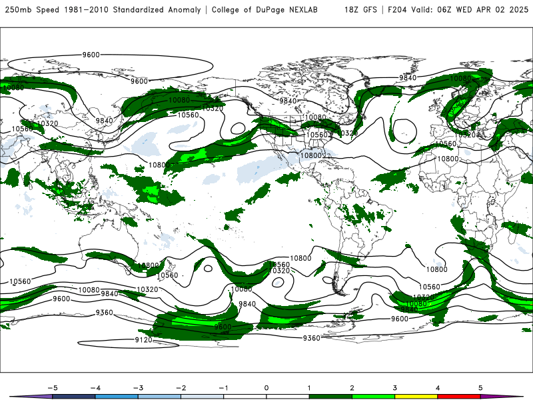Select the pale blue segment between -2 and -1
533x400 pixels.
203,397
